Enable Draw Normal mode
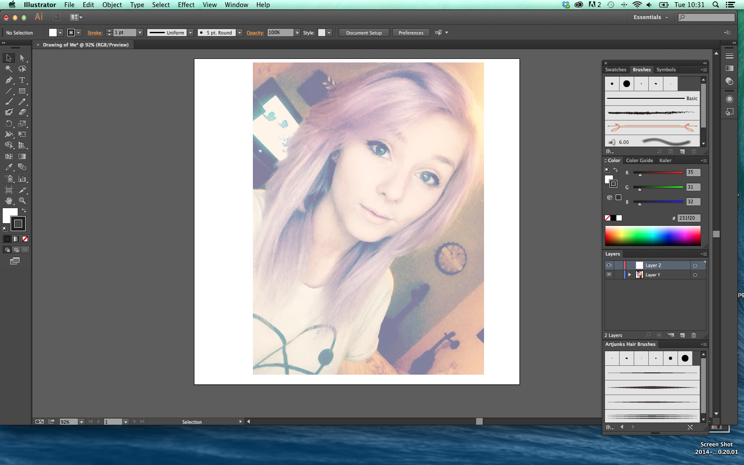 click(x=7, y=250)
